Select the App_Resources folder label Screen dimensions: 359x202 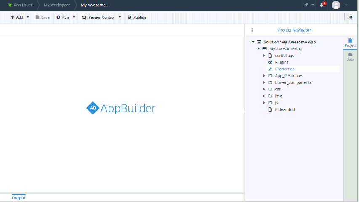289,76
